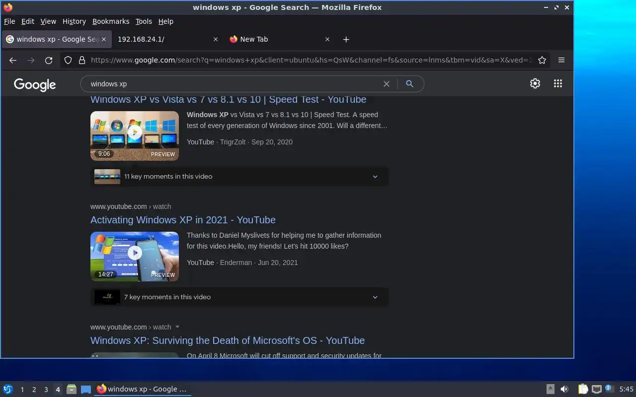This screenshot has height=397, width=636.
Task: Open the update notifier tray icon
Action: tap(609, 389)
